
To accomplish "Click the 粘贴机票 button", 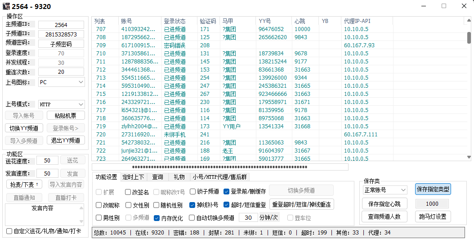I will coord(66,116).
